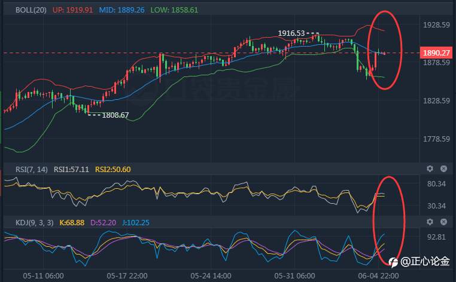This screenshot has width=456, height=282.
Task: Click the K:68.88 value
Action: click(x=72, y=223)
